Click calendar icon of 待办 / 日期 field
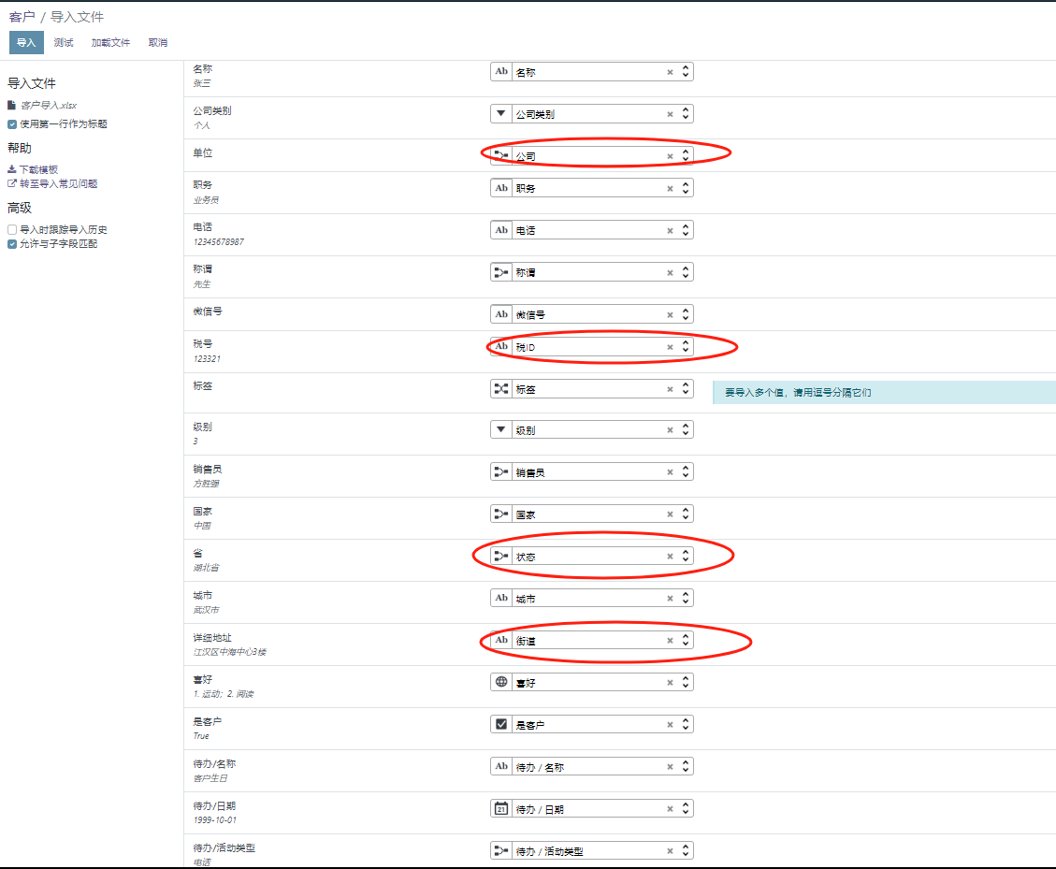1056x869 pixels. click(x=501, y=808)
